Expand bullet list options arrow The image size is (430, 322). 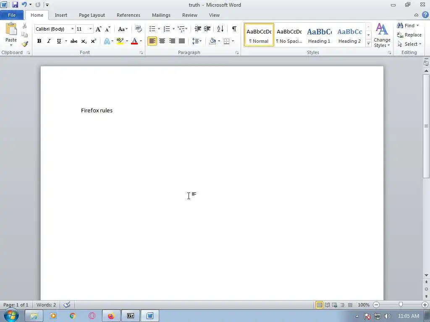159,29
